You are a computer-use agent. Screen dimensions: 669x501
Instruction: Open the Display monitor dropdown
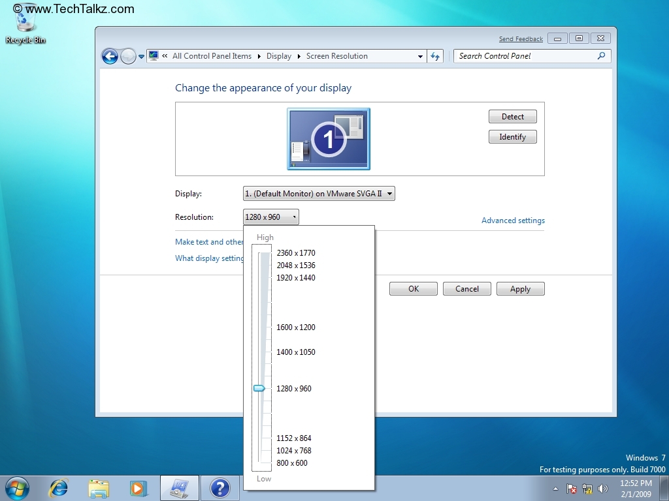(x=319, y=193)
